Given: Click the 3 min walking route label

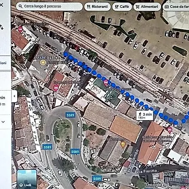Looking at the screenshot, I should click(145, 115).
